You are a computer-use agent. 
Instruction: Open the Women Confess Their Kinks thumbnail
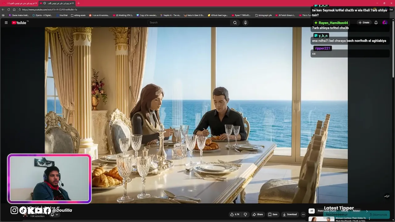coord(321,219)
